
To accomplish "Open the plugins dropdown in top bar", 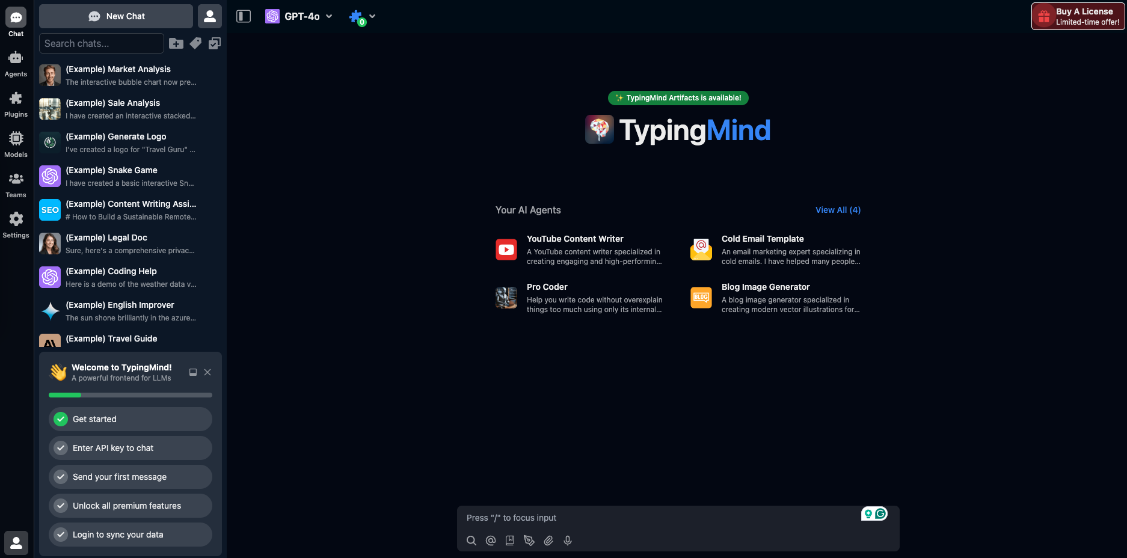I will [x=362, y=17].
